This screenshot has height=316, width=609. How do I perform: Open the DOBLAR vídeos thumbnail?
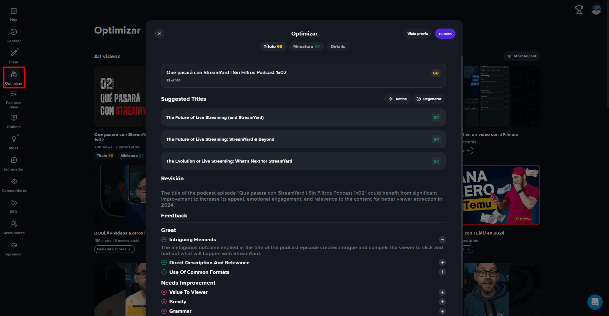pos(120,195)
